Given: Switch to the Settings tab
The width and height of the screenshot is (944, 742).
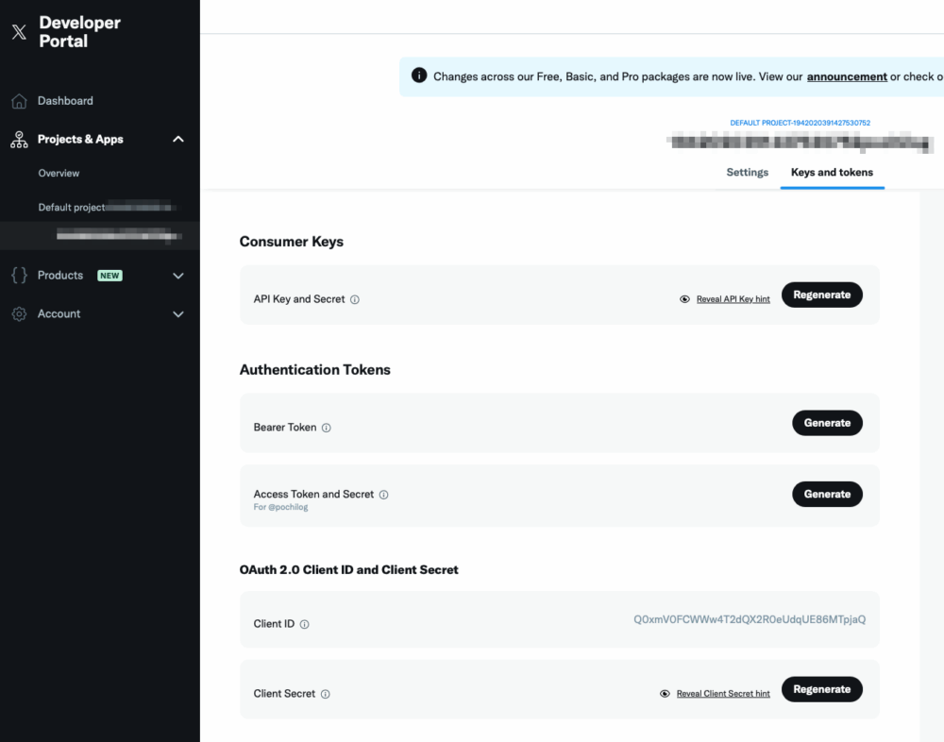Looking at the screenshot, I should click(747, 173).
